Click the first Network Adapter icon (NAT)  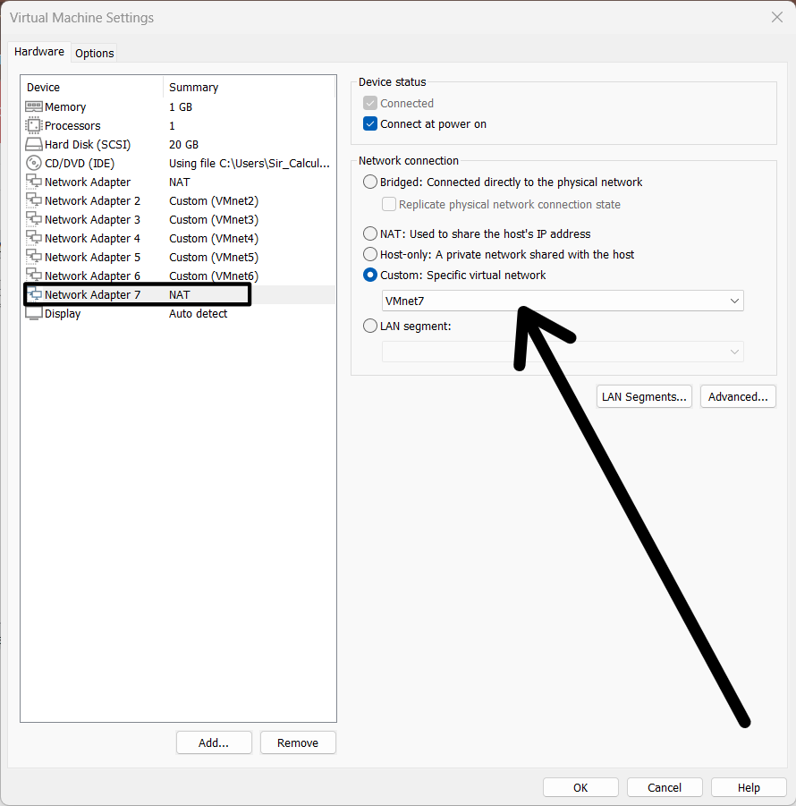pos(34,181)
